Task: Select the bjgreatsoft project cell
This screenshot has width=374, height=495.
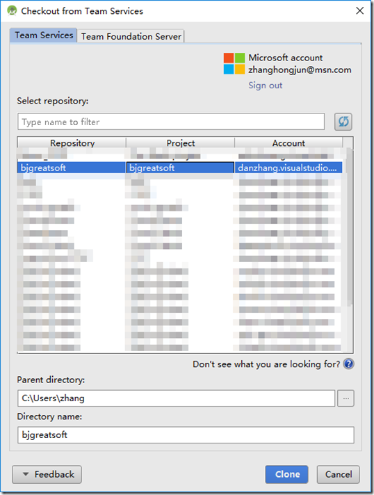Action: pyautogui.click(x=180, y=168)
